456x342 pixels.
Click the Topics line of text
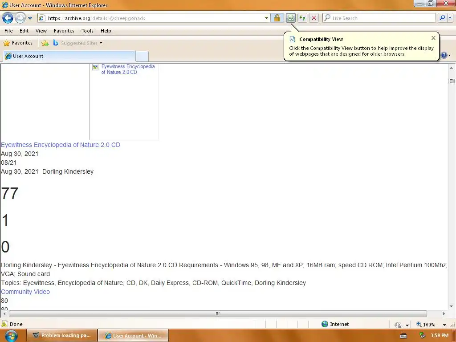[x=153, y=283]
